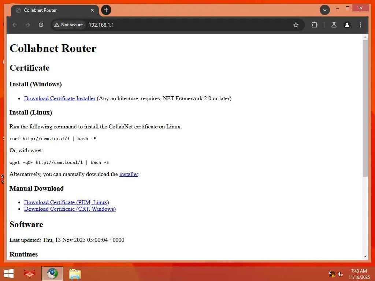Image resolution: width=375 pixels, height=281 pixels.
Task: Click the Manual Download heading
Action: 37,188
